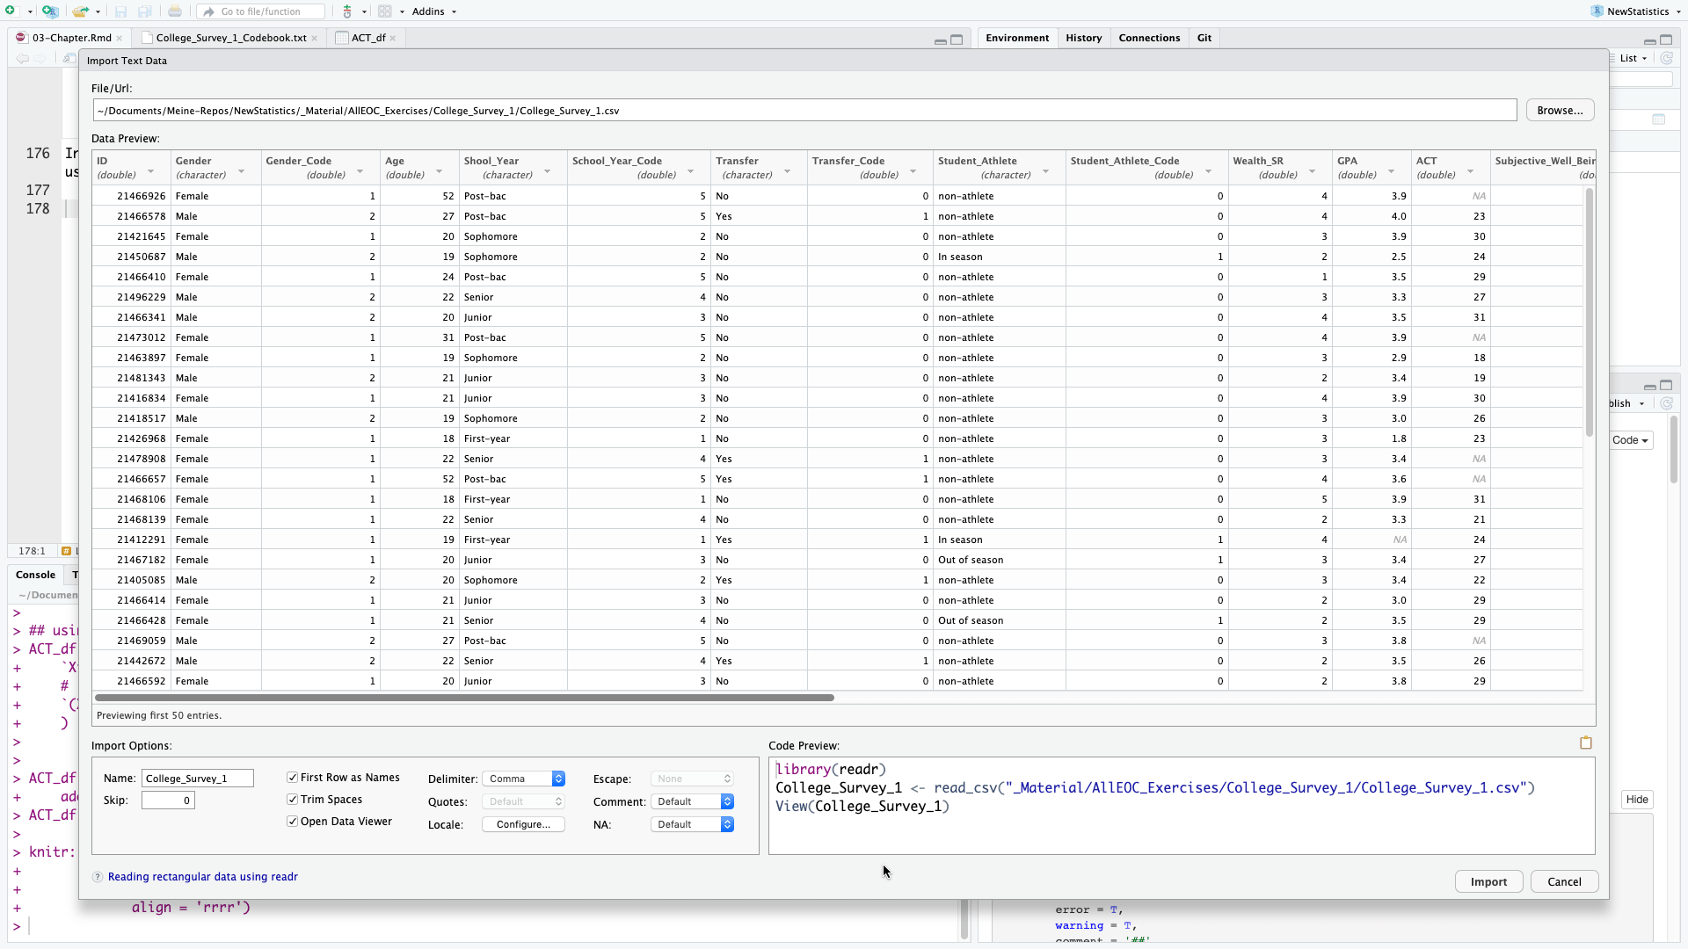Click the help question mark icon
The width and height of the screenshot is (1688, 949).
(x=98, y=877)
